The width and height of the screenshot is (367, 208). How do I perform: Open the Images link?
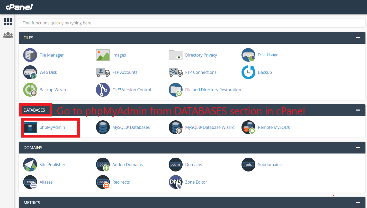click(119, 55)
